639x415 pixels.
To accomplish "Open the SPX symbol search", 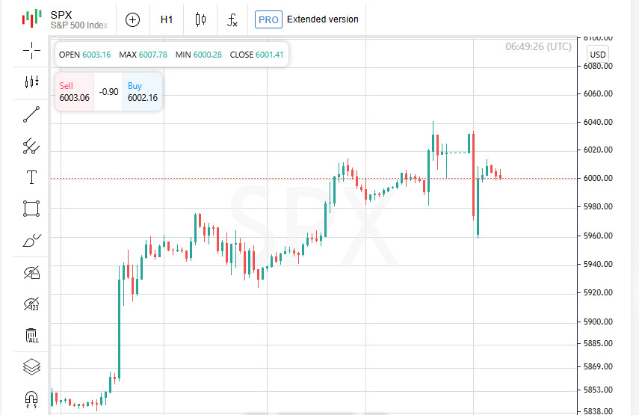I will tap(78, 19).
